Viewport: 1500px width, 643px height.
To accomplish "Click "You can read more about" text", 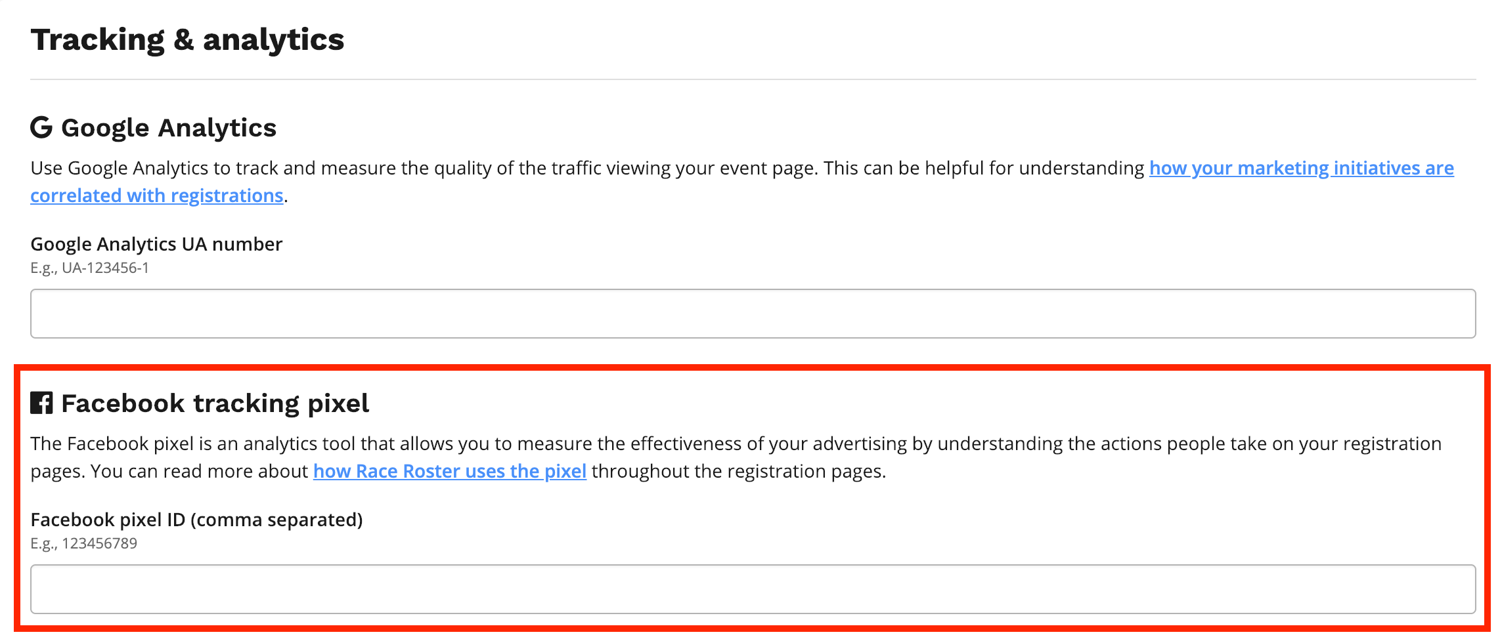I will click(x=199, y=472).
